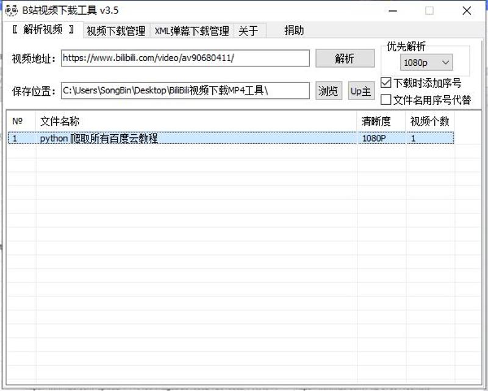Click the panda app icon in title bar
The image size is (488, 391).
(x=11, y=10)
